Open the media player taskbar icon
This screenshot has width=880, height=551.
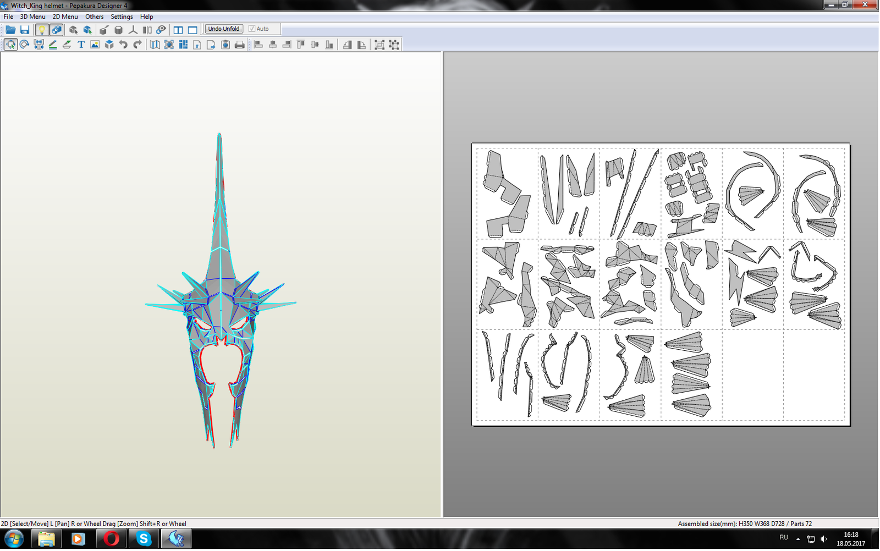(x=78, y=539)
